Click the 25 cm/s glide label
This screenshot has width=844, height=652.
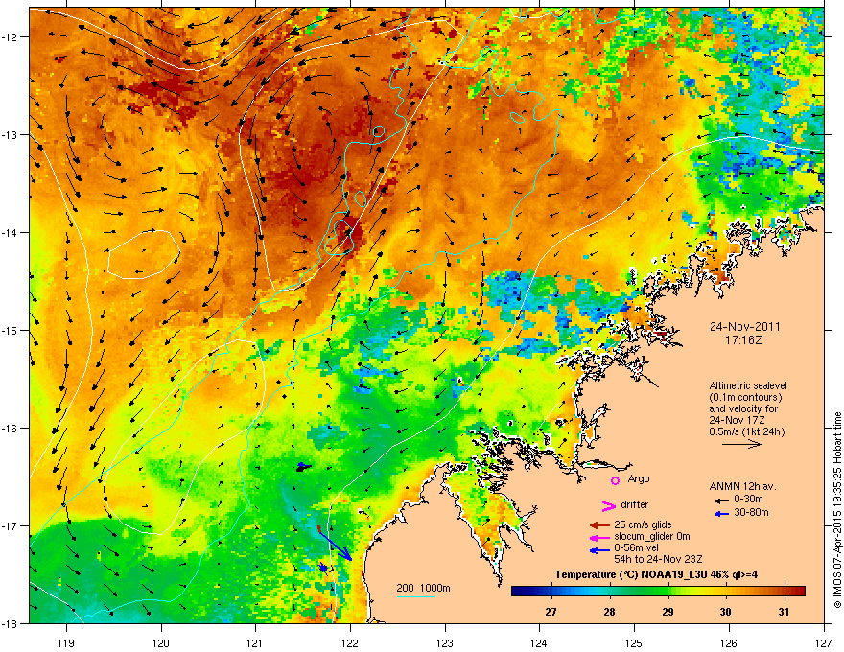(x=643, y=524)
